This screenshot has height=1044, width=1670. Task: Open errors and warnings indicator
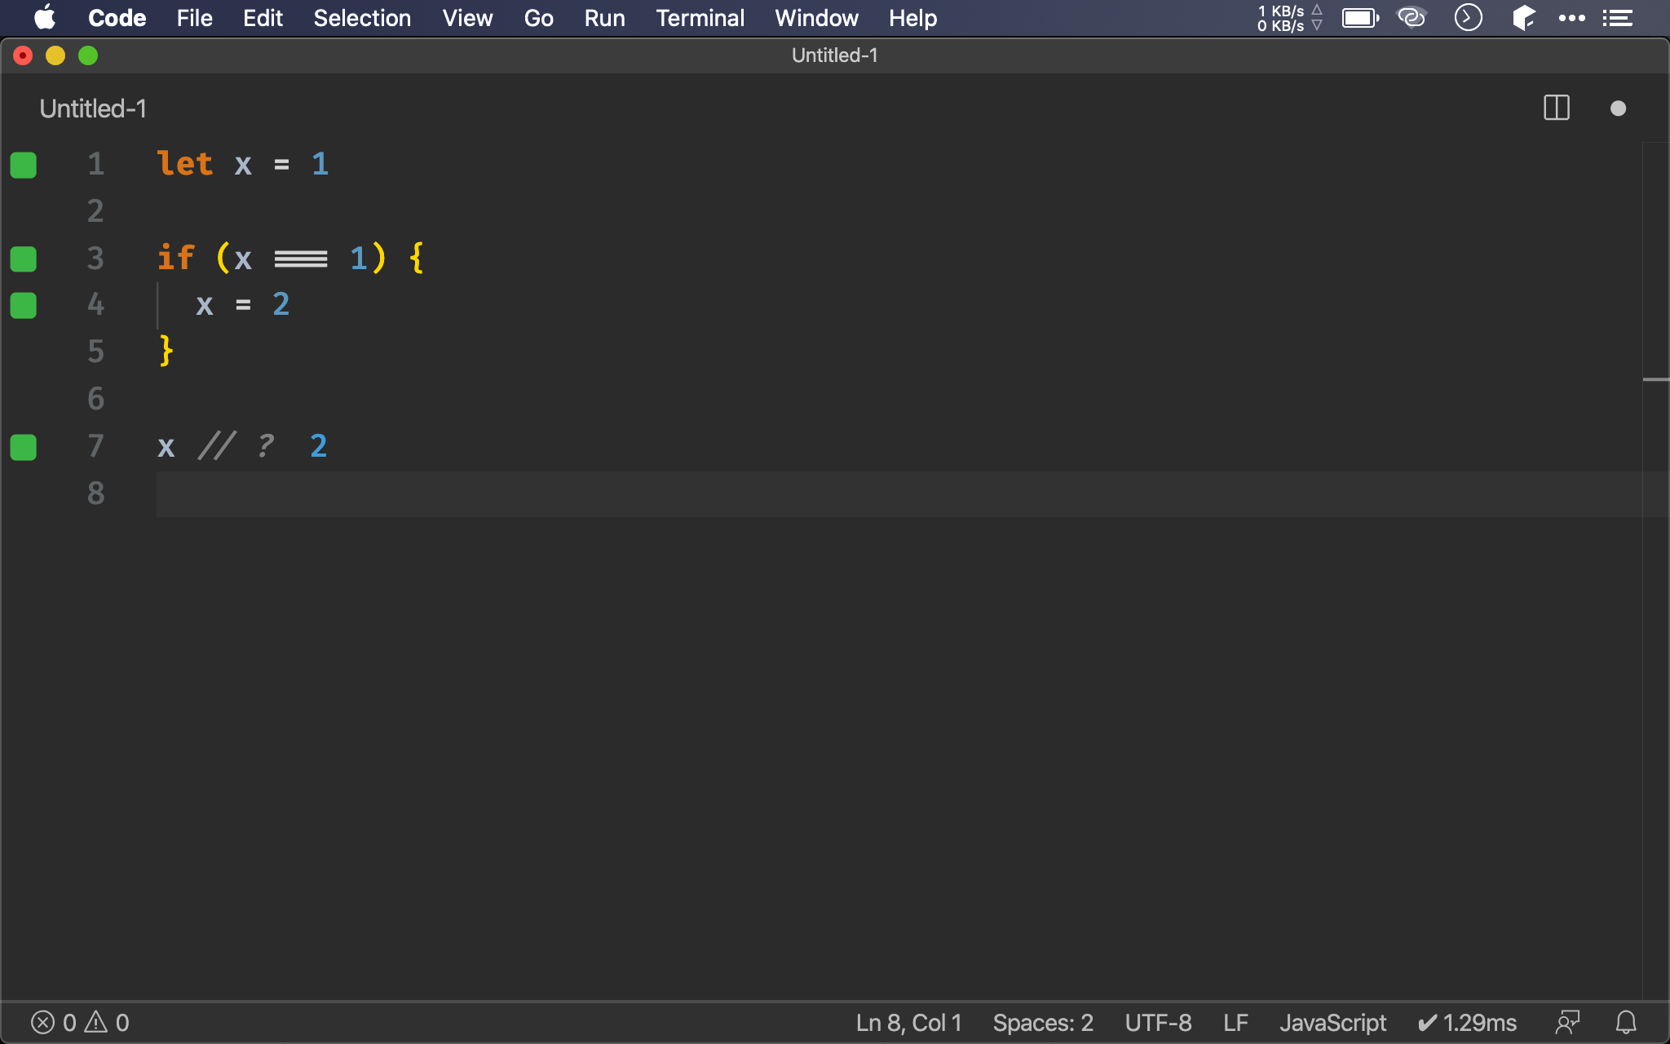pos(80,1022)
